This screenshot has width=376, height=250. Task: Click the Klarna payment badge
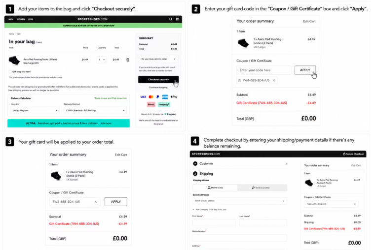click(x=151, y=104)
